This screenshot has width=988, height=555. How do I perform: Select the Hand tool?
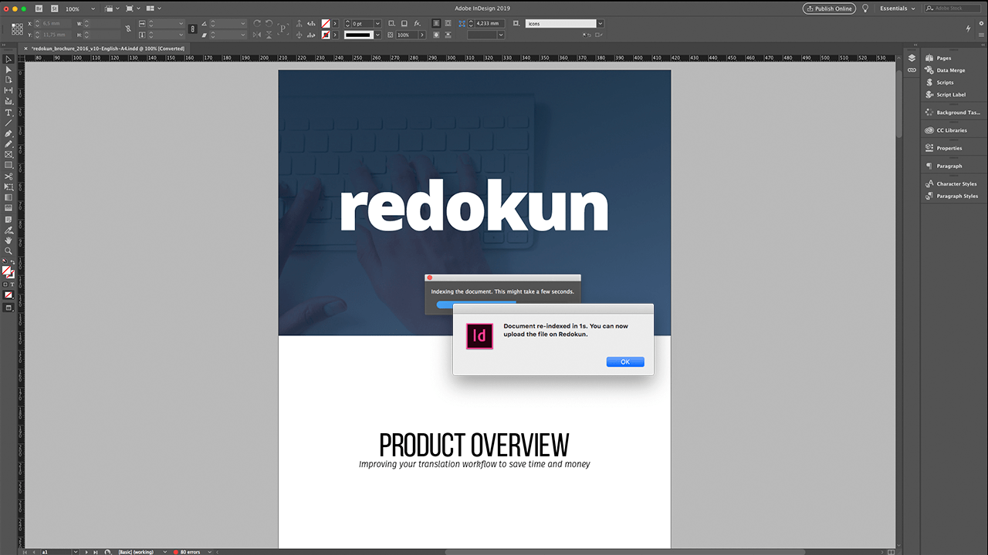(x=8, y=240)
